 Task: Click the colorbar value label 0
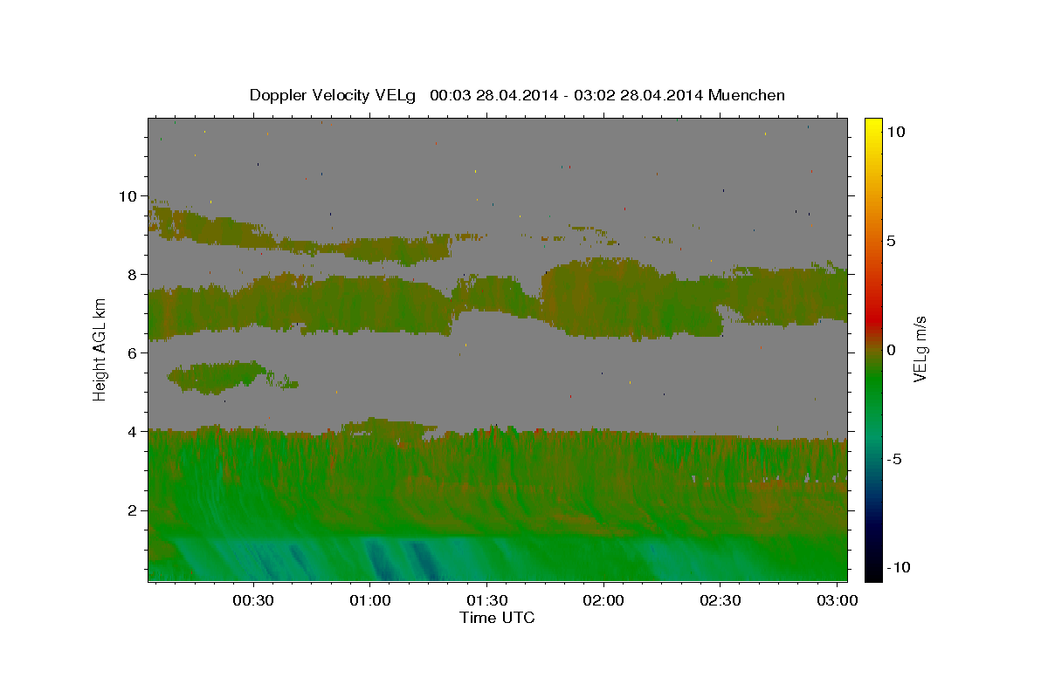tap(891, 349)
